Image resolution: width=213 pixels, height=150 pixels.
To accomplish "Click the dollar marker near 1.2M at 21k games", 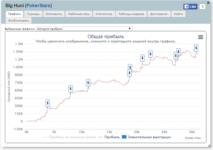I will click(x=142, y=58).
